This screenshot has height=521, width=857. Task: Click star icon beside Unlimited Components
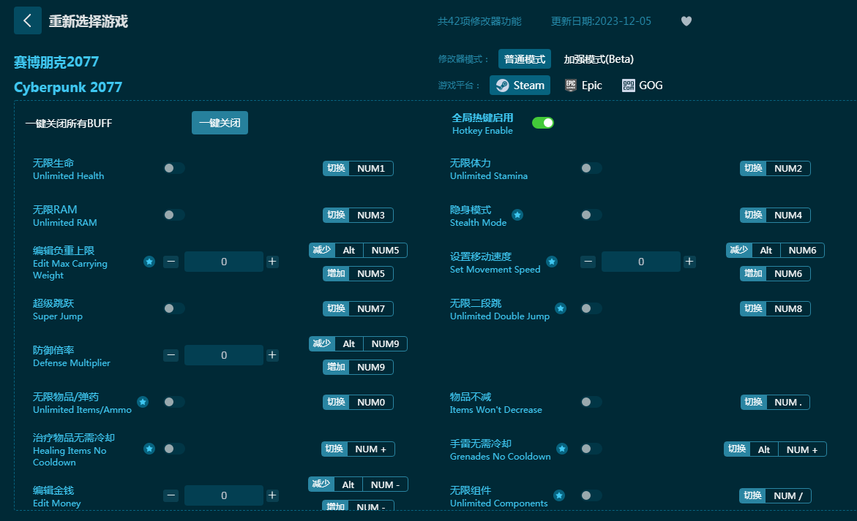tap(558, 495)
